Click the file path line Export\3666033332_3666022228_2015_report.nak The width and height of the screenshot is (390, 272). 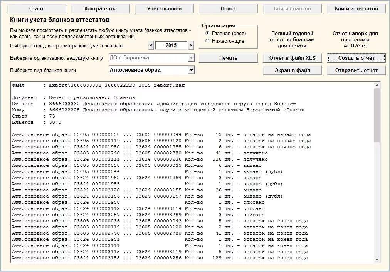pos(98,85)
